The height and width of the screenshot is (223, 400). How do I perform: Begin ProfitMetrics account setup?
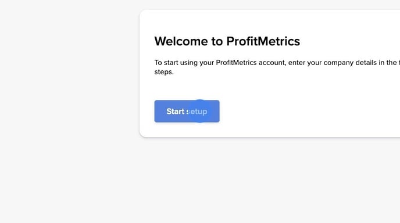187,111
